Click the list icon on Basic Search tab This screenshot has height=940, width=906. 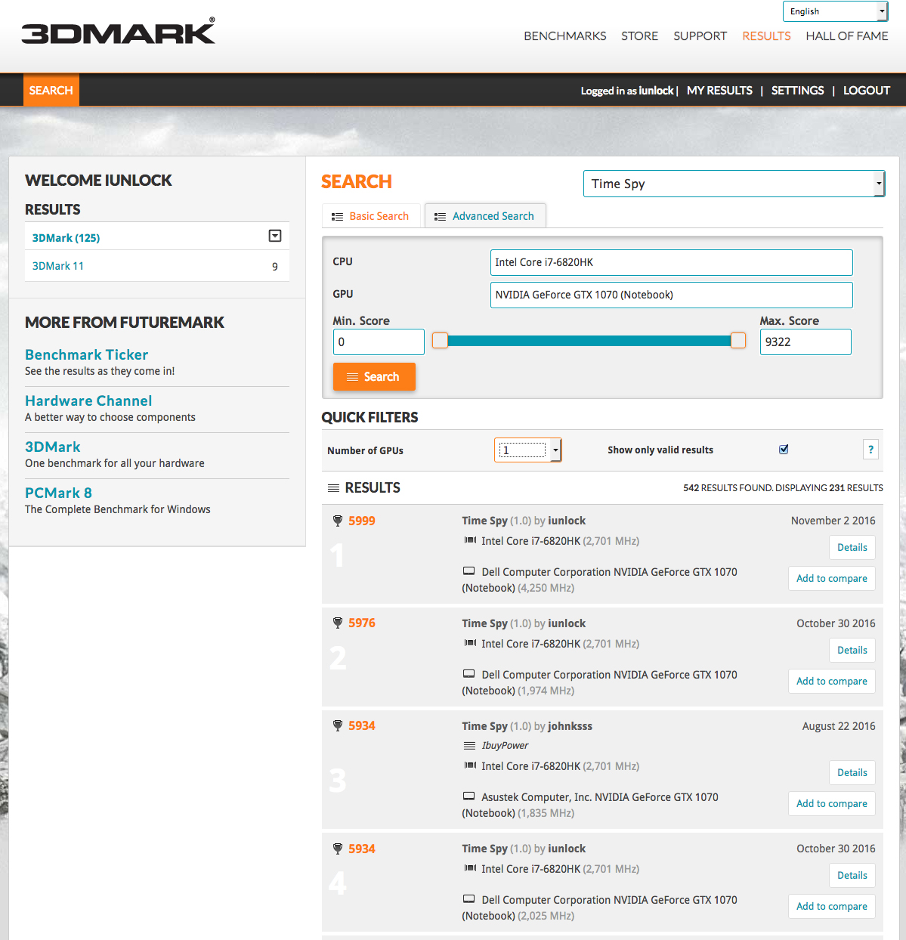click(338, 217)
